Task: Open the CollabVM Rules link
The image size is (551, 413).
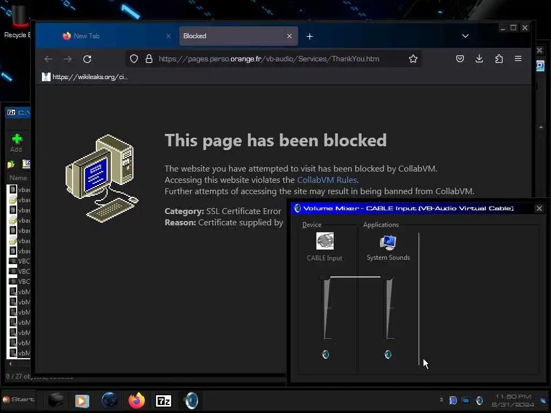Action: tap(327, 180)
